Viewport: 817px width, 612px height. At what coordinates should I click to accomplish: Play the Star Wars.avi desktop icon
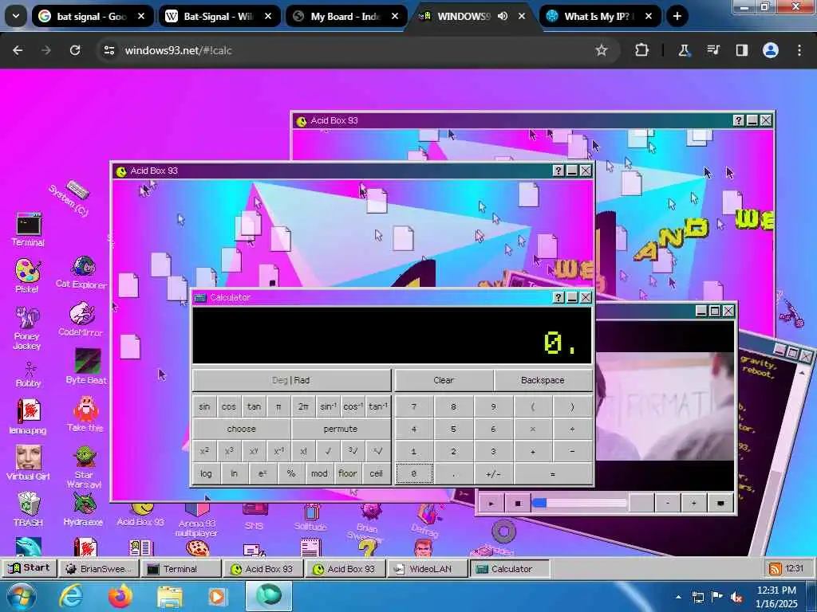tap(84, 467)
